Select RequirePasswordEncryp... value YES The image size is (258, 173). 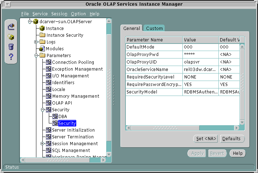pyautogui.click(x=201, y=85)
